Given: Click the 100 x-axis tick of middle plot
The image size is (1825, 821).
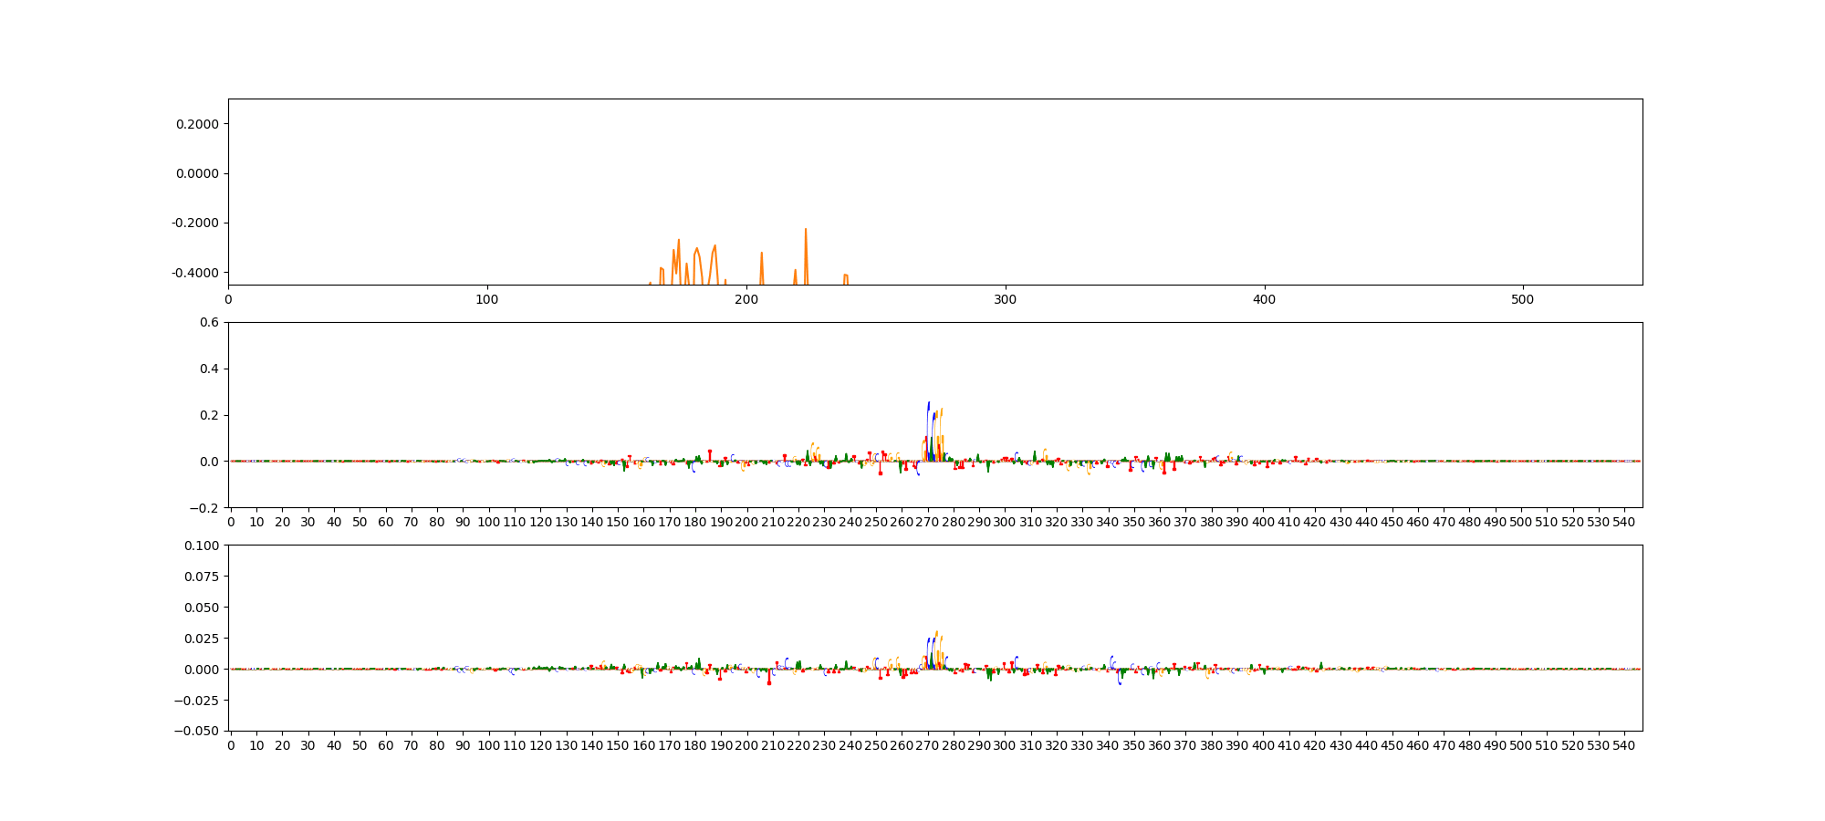Looking at the screenshot, I should pyautogui.click(x=488, y=522).
